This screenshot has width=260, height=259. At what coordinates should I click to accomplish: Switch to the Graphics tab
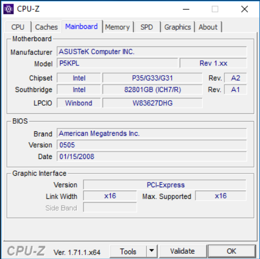click(x=178, y=27)
